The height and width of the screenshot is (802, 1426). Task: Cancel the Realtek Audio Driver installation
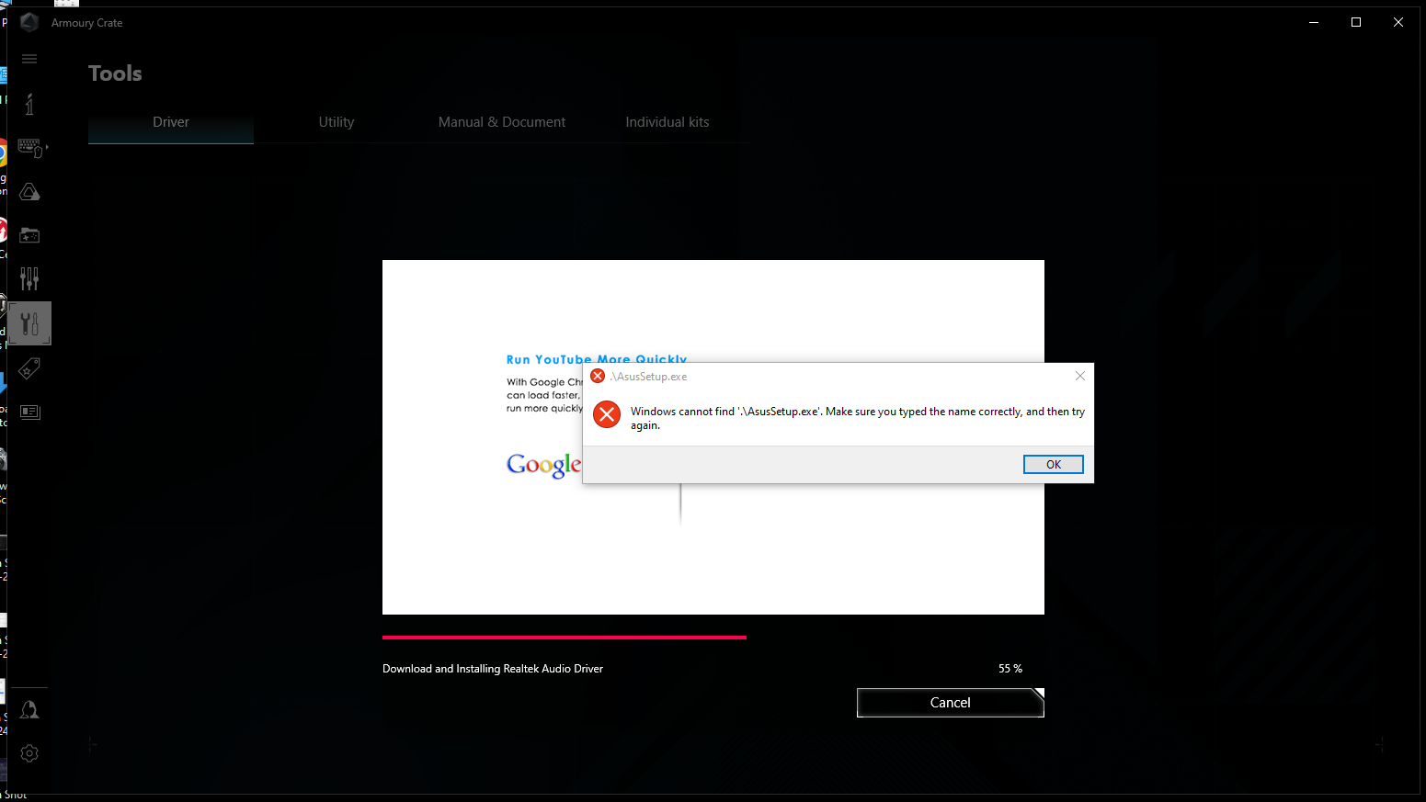(x=950, y=702)
